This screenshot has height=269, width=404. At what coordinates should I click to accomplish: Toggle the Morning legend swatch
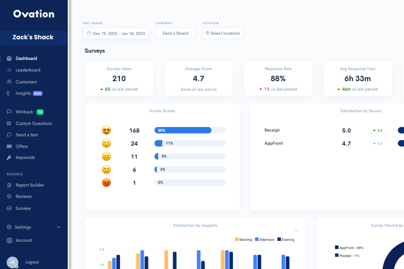(x=236, y=239)
